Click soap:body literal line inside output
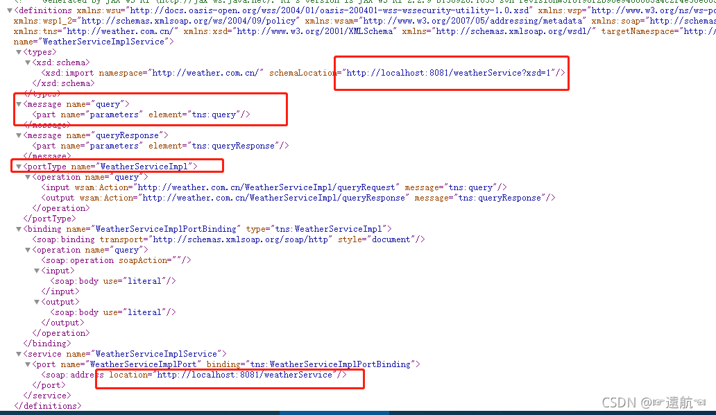716x415 pixels. click(x=113, y=312)
